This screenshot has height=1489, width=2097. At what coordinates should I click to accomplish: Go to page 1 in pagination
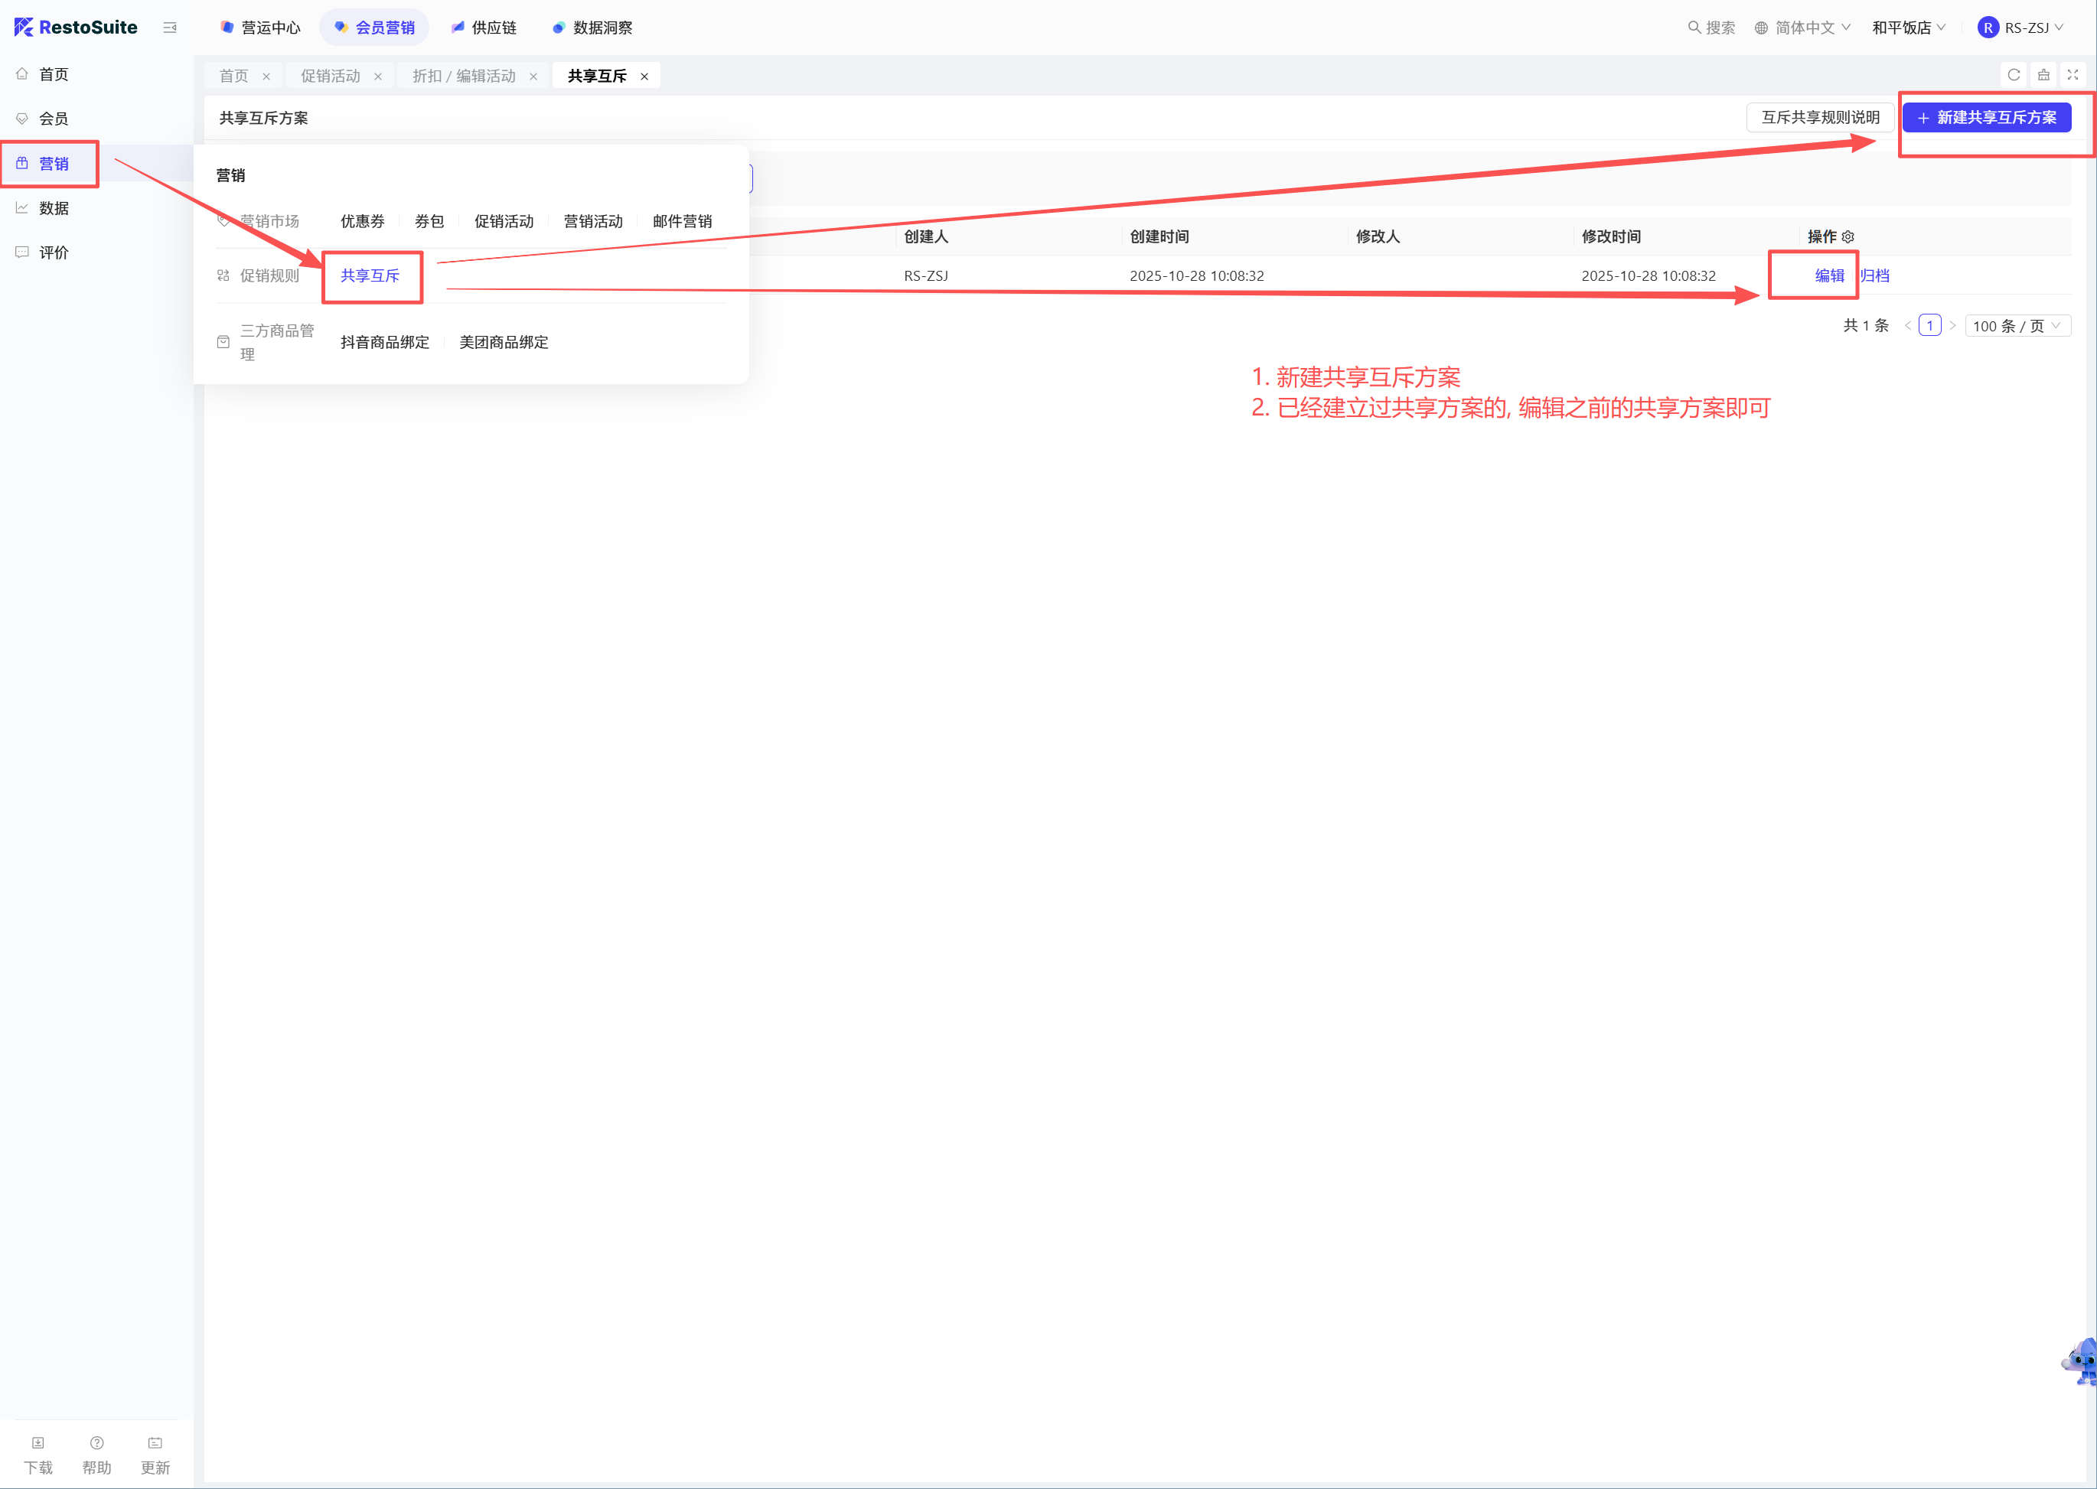tap(1929, 325)
